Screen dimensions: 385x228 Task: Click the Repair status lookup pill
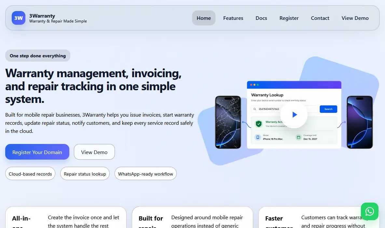pos(85,174)
